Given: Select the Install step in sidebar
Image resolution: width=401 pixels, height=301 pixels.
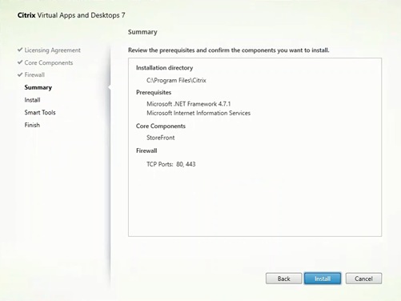Looking at the screenshot, I should point(32,100).
